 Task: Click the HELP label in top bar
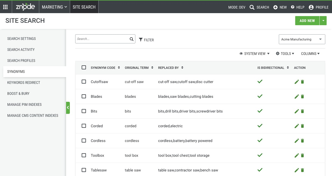point(300,7)
